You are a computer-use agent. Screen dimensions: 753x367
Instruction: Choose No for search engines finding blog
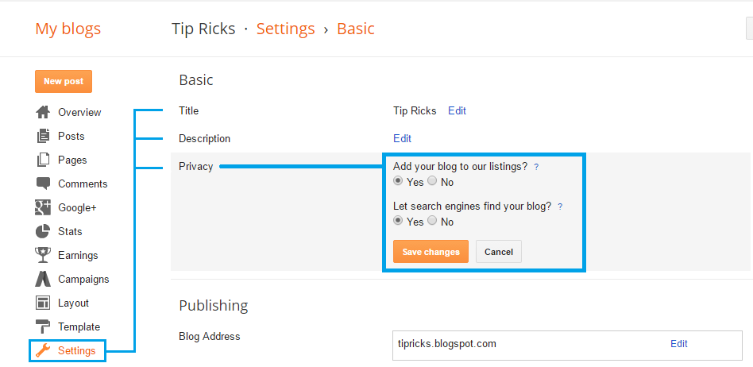432,221
